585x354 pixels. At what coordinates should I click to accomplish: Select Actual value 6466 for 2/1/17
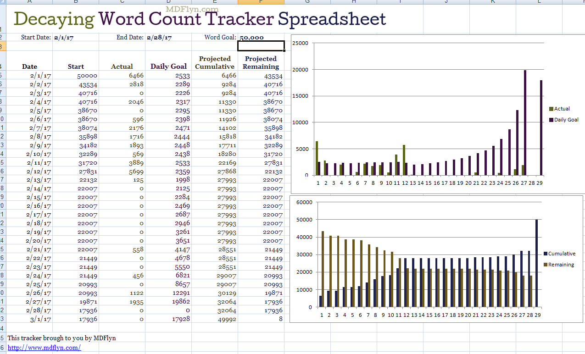coord(136,76)
